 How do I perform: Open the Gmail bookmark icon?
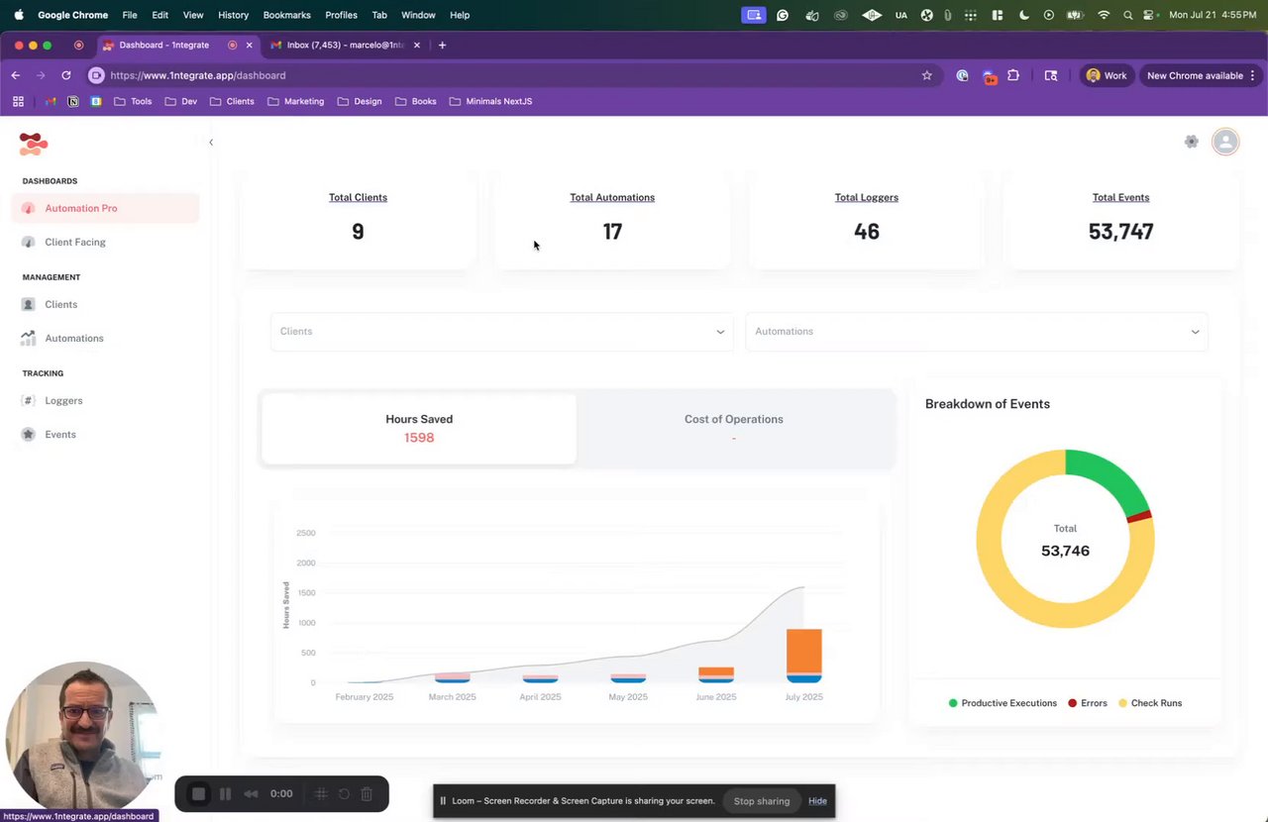(52, 101)
